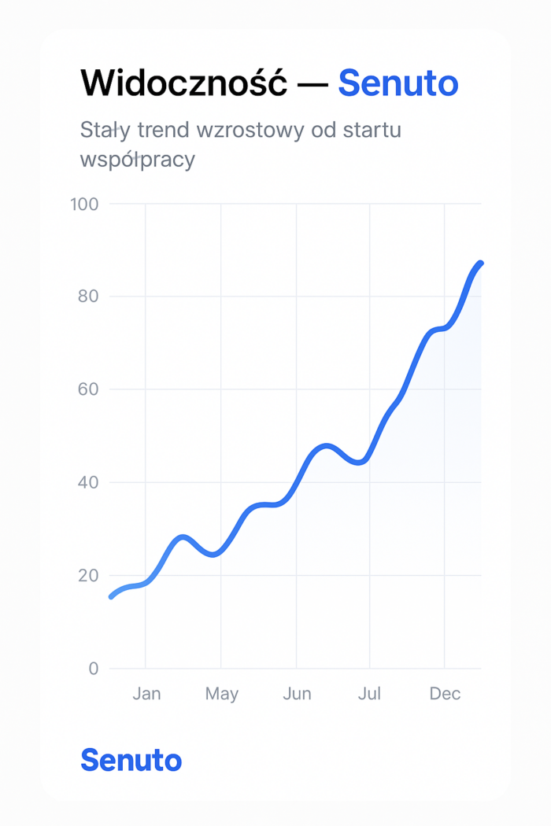
Task: Click the blue Senuto word in title
Action: [398, 83]
